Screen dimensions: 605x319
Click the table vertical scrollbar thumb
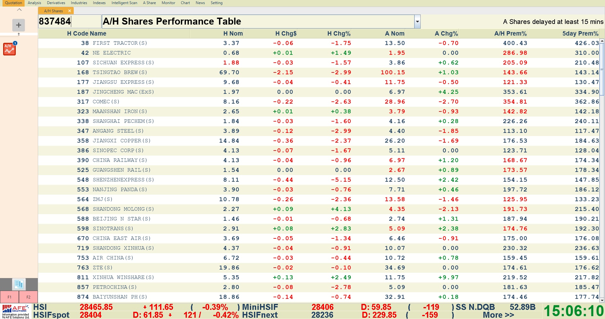(x=602, y=69)
